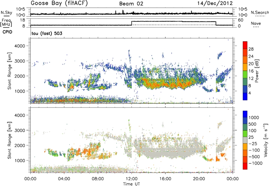Select the 100-500 teal Velocity swatch
Screen dimensions: 269x186
245,127
